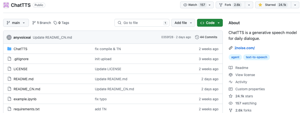Screen dimensions: 300x113
Task: Open the Activity link
Action: point(241,82)
